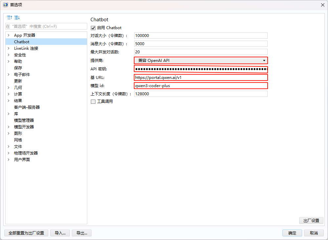328x240 pixels.
Task: Toggle the 启用 Chatbot checkbox
Action: click(x=93, y=28)
